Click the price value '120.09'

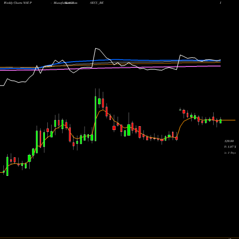[x=229, y=141]
